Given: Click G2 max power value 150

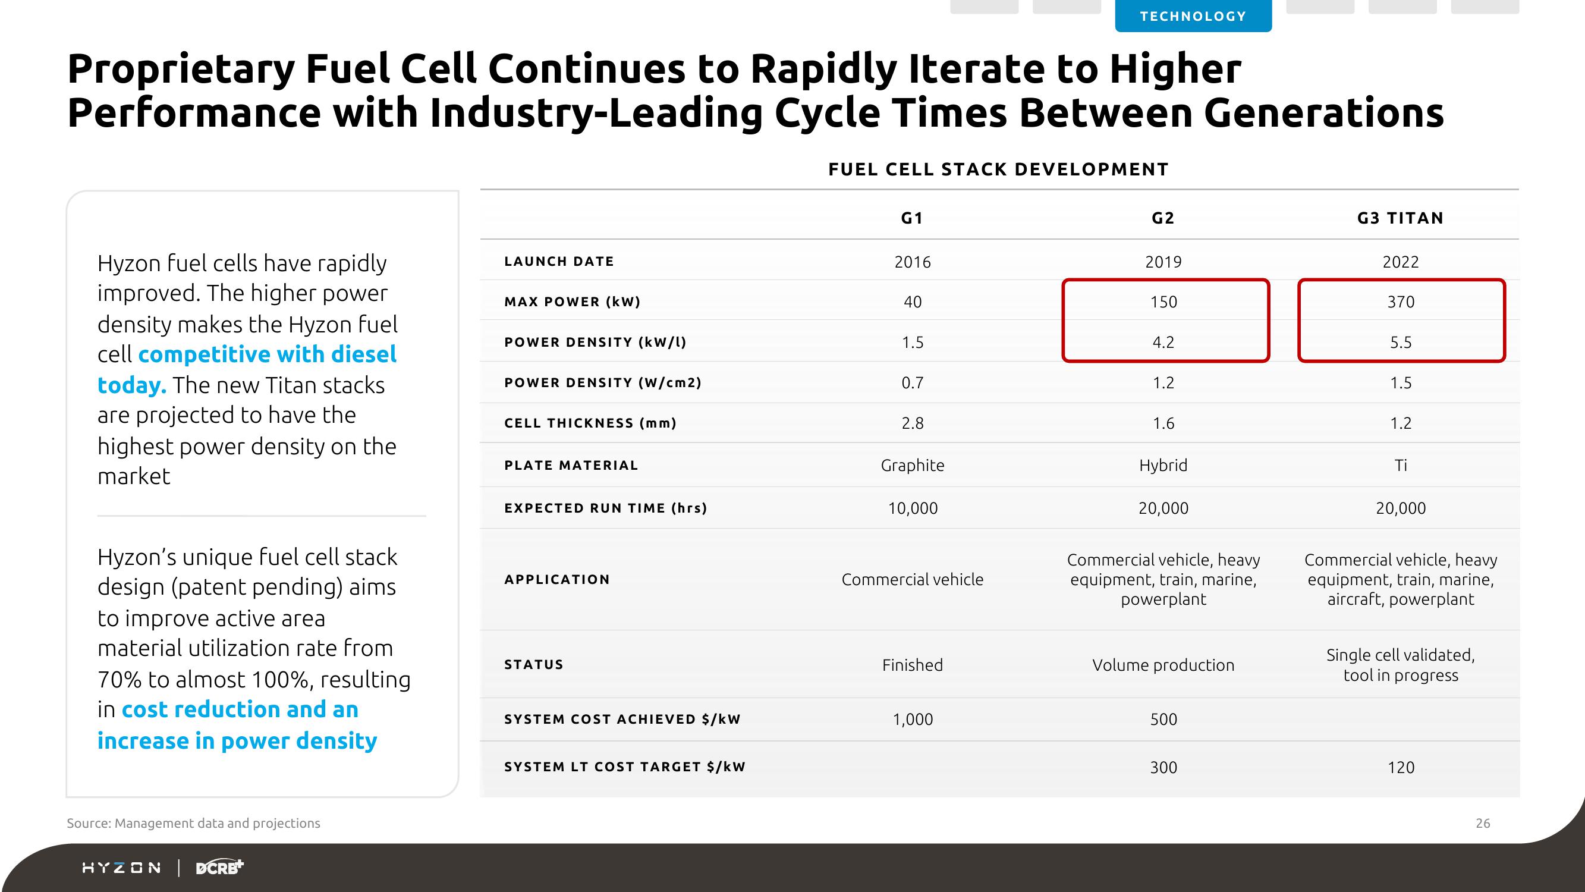Looking at the screenshot, I should coord(1163,302).
